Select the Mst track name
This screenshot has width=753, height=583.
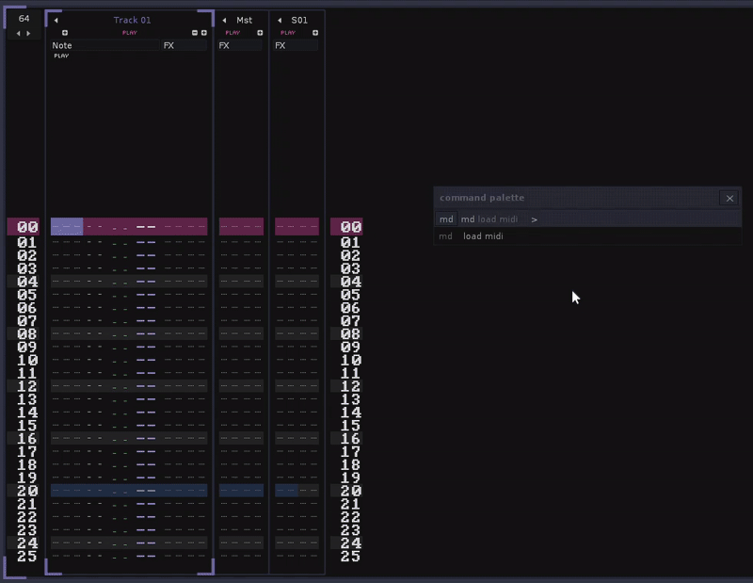[244, 20]
